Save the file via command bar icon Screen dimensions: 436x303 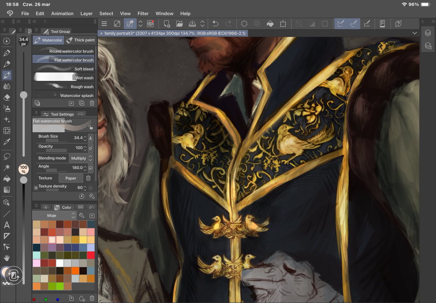click(x=193, y=24)
